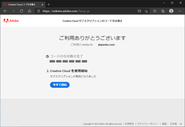Screen dimensions: 185x127
Task: Open the payment card icon in address bar
Action: pyautogui.click(x=139, y=11)
